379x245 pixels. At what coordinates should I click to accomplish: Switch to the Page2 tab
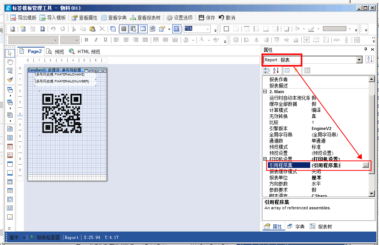[x=31, y=51]
